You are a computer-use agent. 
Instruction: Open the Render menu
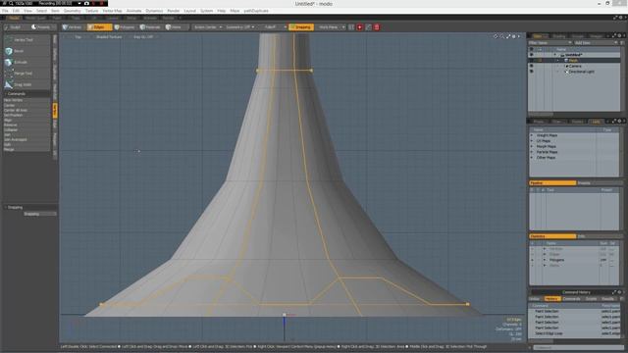click(x=174, y=11)
